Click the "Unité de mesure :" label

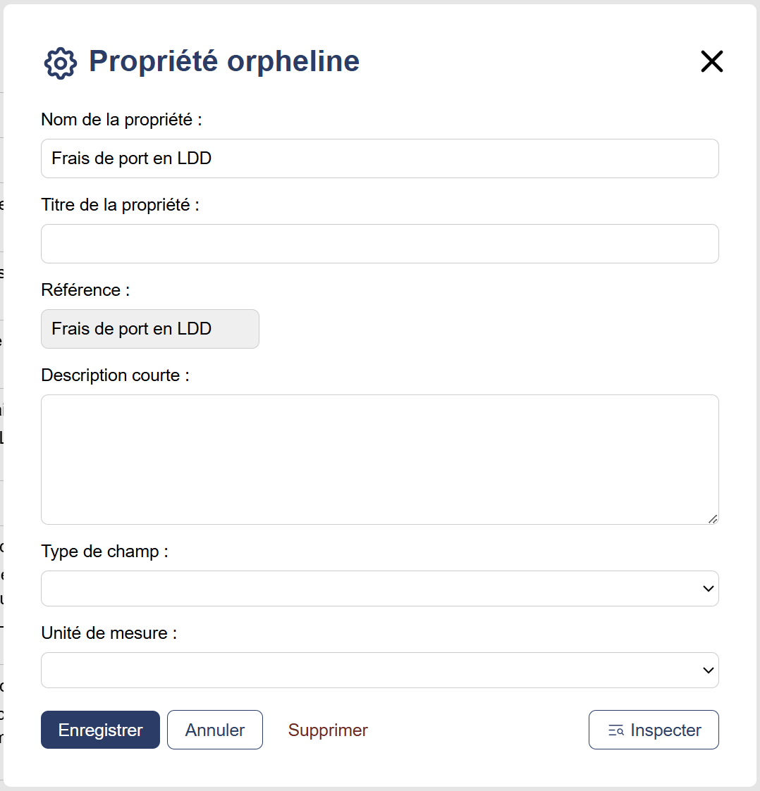(x=109, y=633)
